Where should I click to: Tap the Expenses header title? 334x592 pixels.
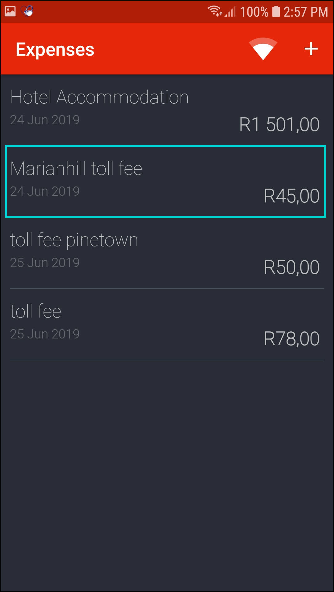pos(55,50)
